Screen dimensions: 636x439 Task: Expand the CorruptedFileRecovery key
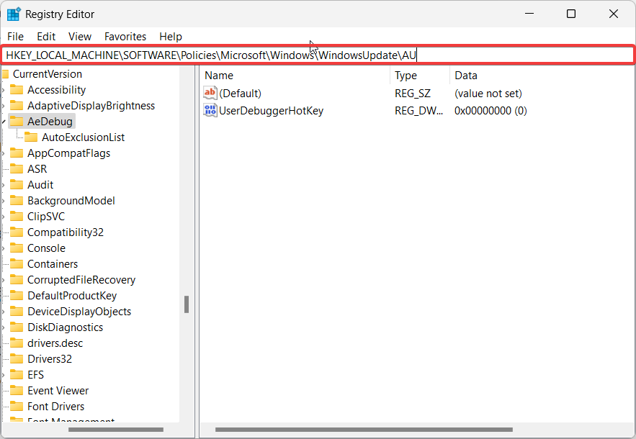tap(4, 280)
